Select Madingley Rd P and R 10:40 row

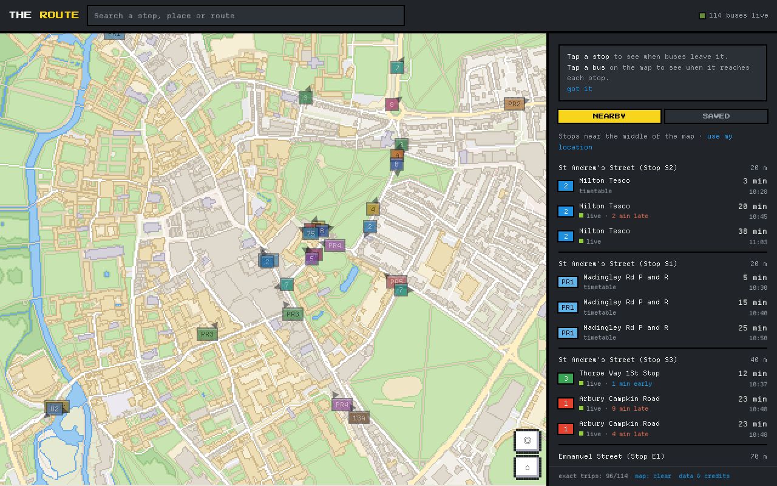coord(663,307)
